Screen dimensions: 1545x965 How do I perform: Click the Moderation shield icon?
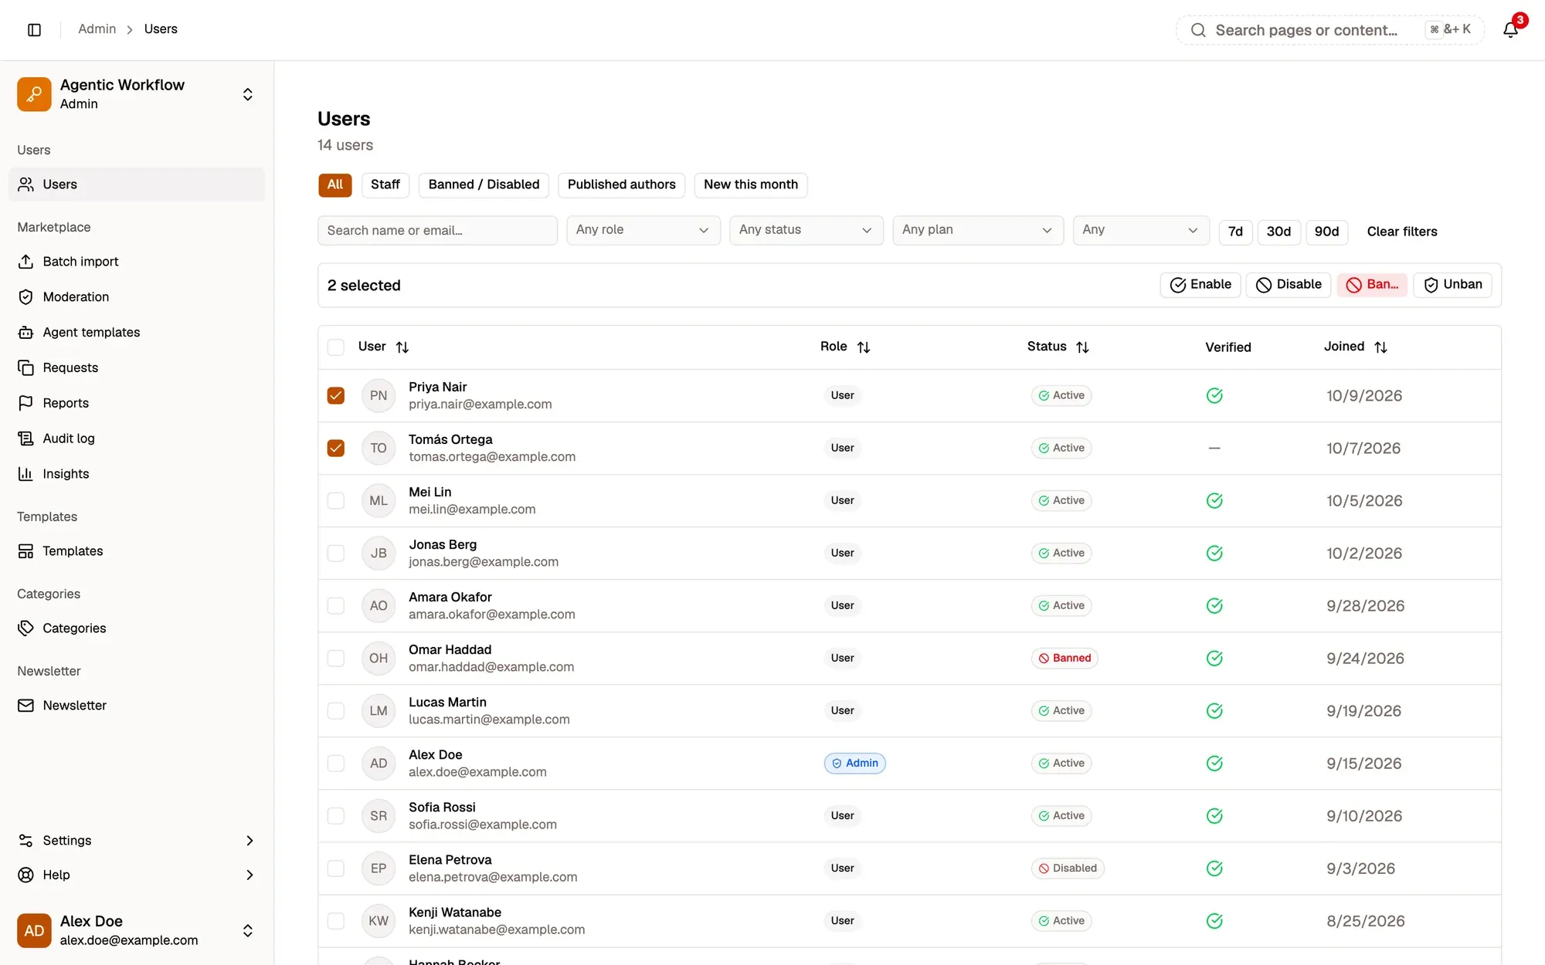25,297
